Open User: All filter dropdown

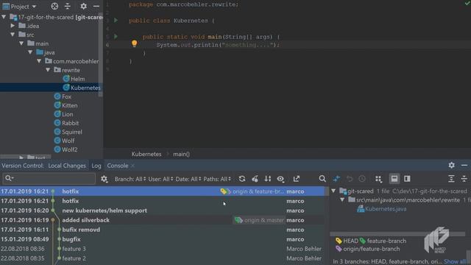coord(160,179)
